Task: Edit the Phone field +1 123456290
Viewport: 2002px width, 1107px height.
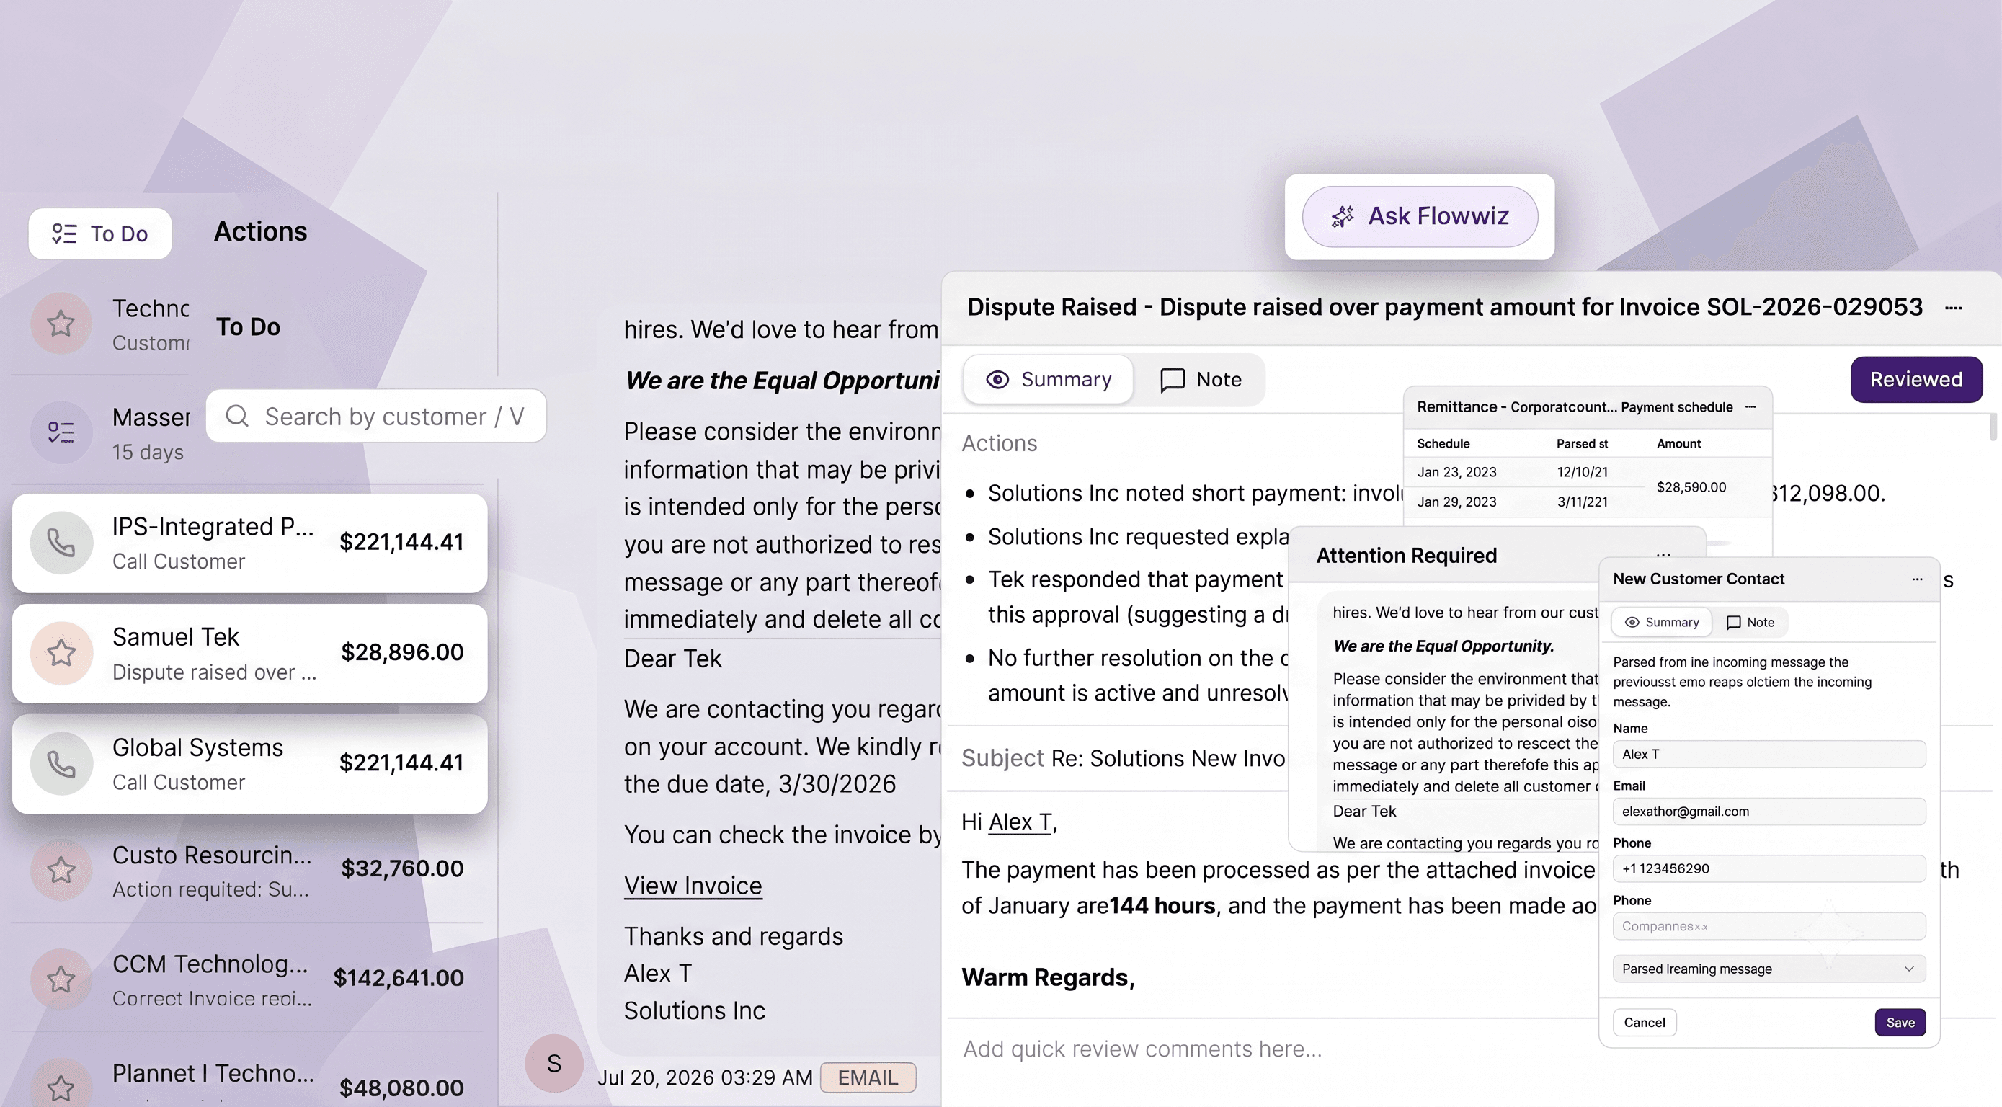Action: (1769, 868)
